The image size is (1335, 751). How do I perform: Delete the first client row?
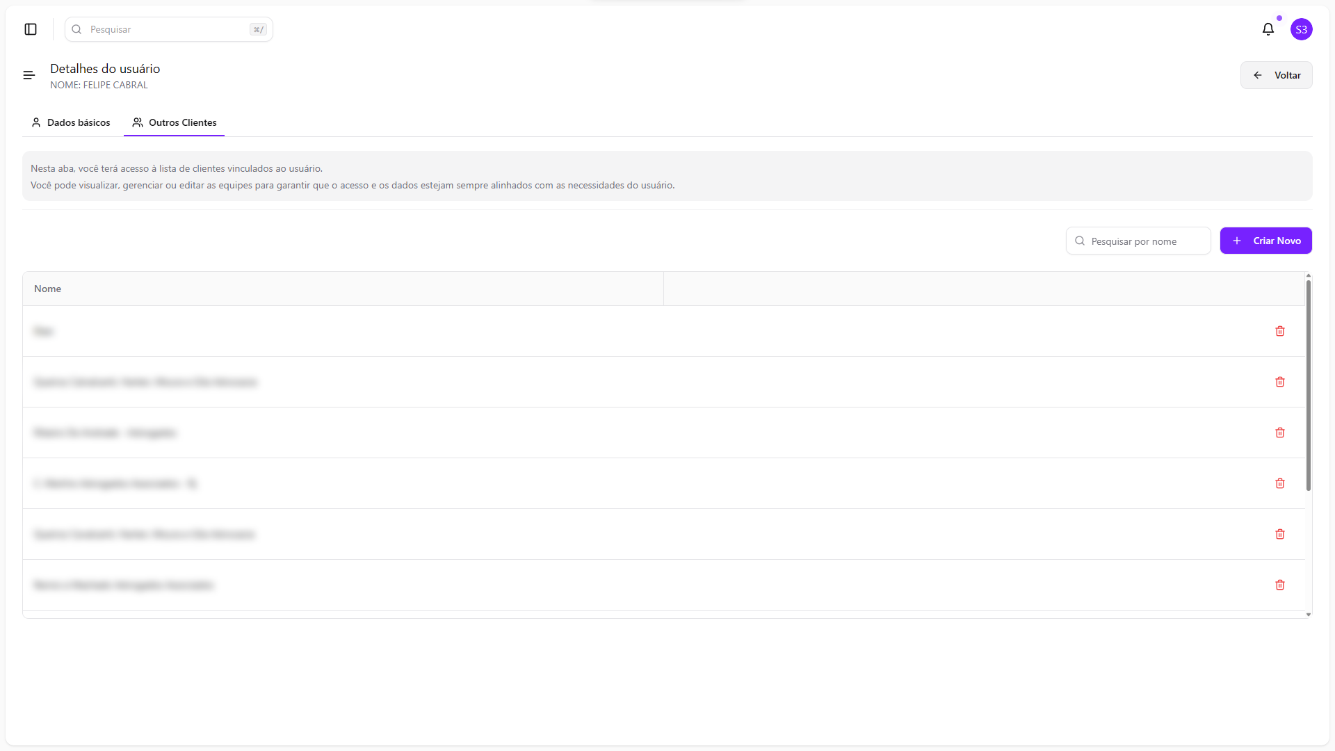pyautogui.click(x=1279, y=331)
